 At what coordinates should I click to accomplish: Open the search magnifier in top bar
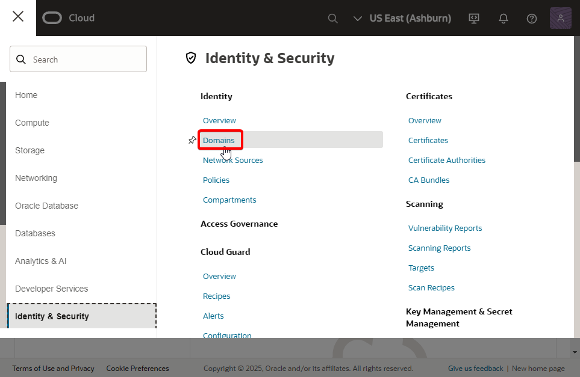click(x=332, y=18)
